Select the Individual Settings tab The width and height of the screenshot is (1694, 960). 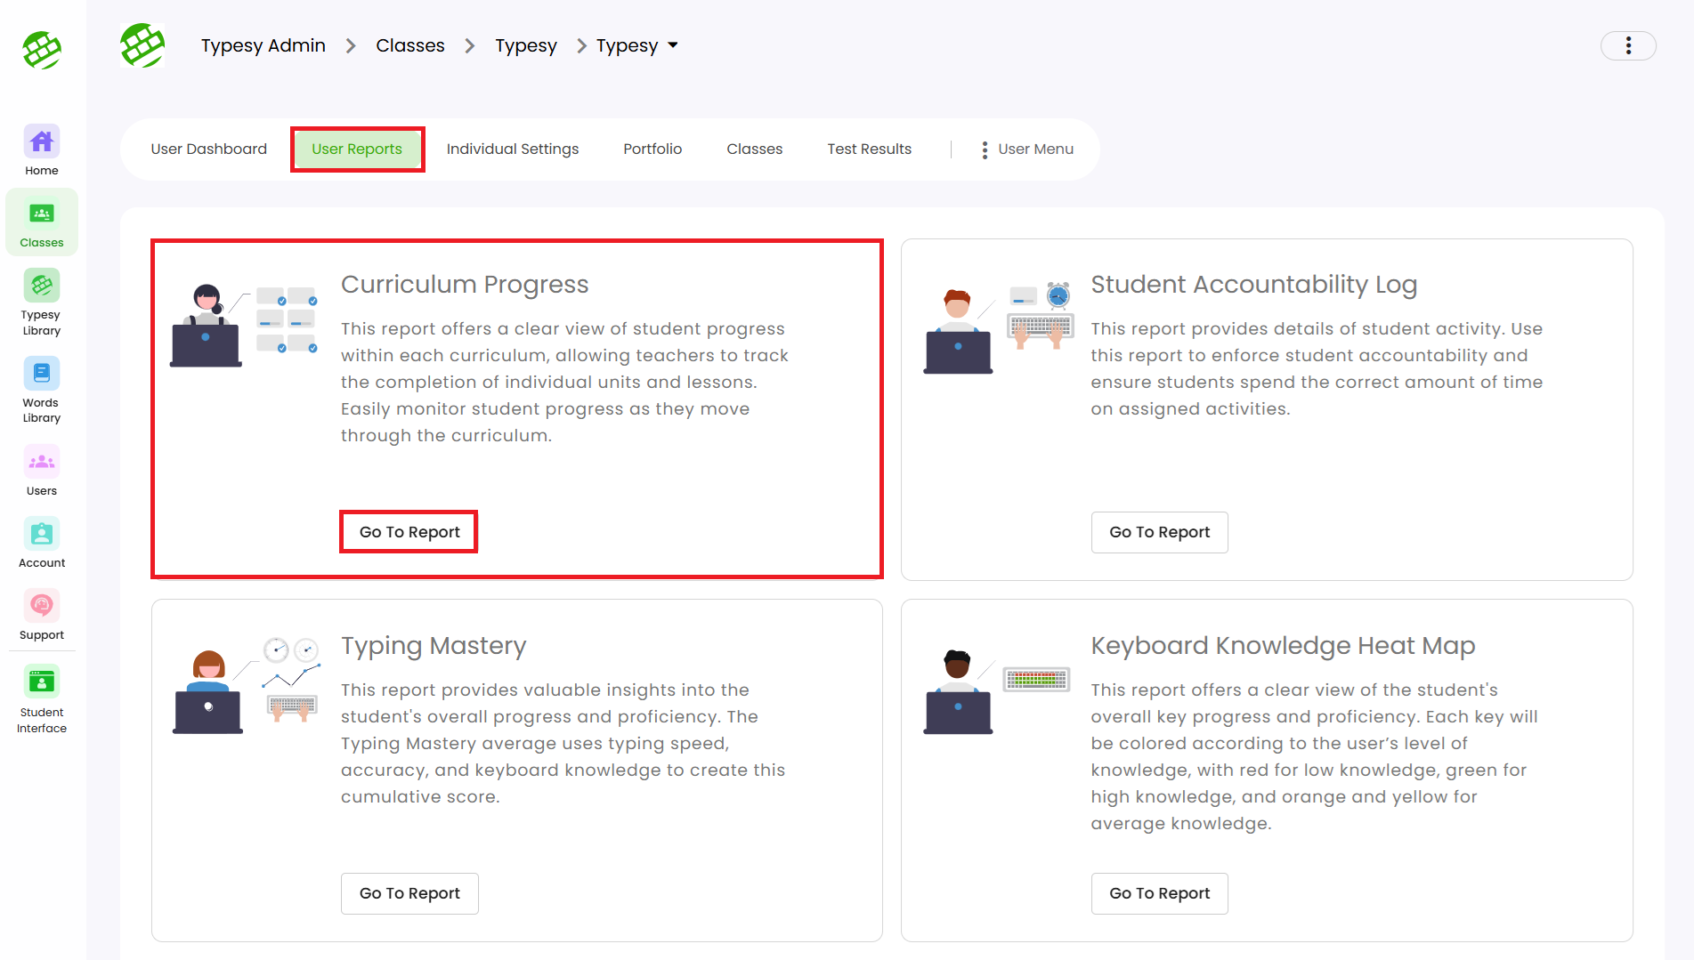[513, 149]
